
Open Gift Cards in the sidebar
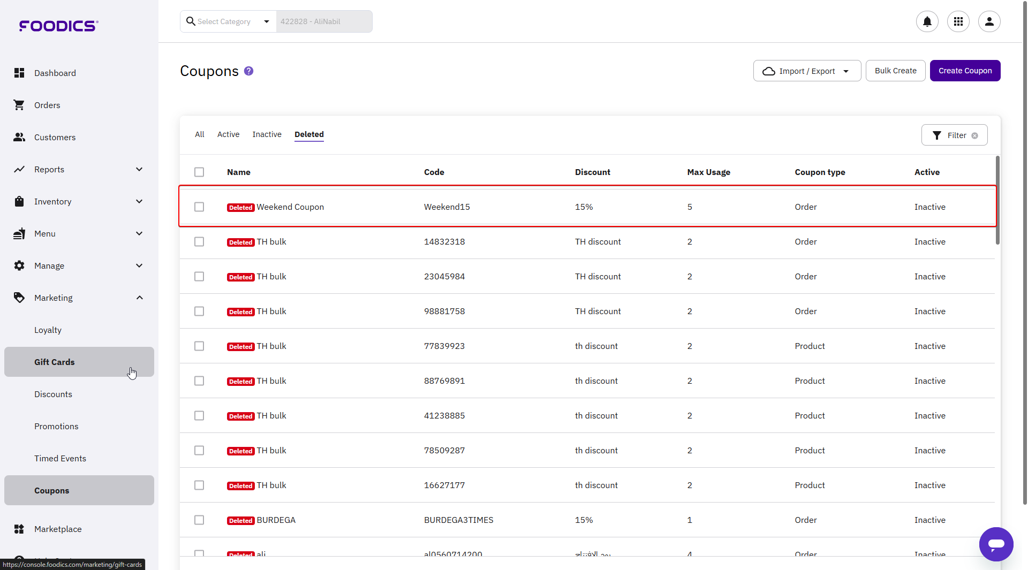tap(55, 362)
